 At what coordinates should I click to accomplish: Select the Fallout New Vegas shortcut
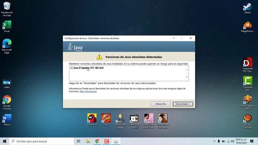coord(120,121)
